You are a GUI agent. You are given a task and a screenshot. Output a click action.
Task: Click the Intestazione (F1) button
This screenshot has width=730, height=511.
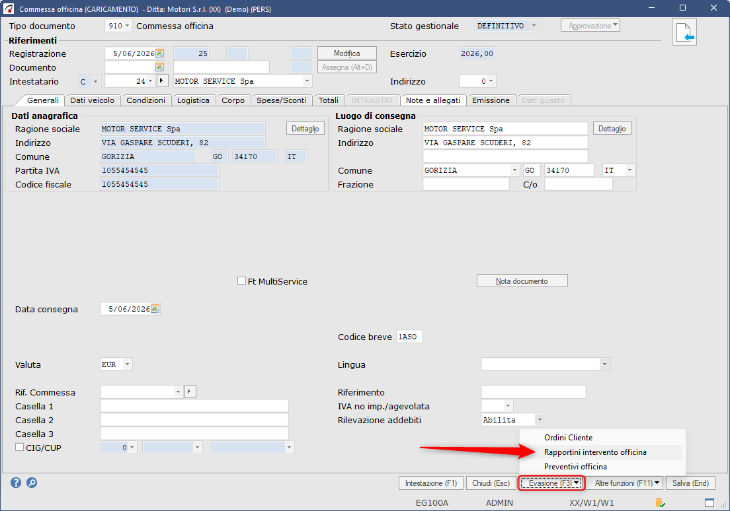pos(431,483)
